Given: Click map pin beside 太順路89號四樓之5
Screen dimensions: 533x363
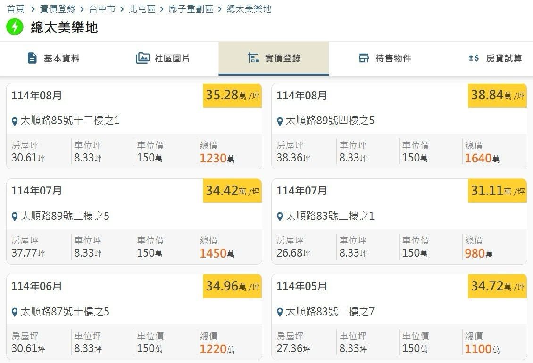Looking at the screenshot, I should click(x=280, y=121).
